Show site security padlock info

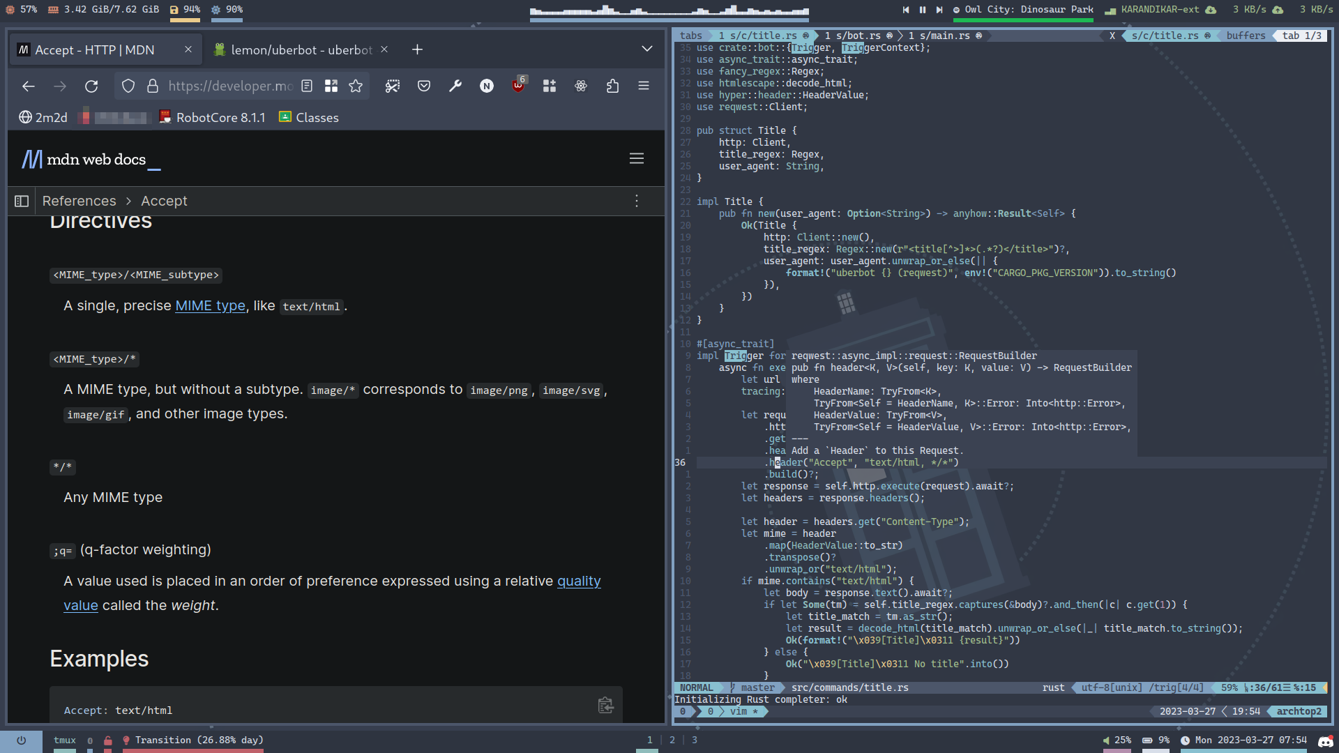click(153, 86)
